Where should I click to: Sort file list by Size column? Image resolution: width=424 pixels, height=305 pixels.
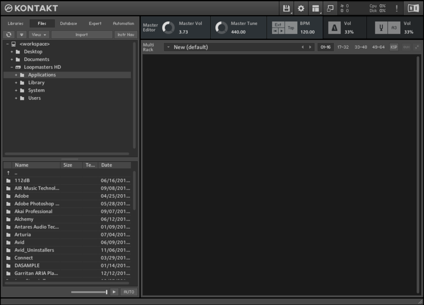click(x=71, y=165)
